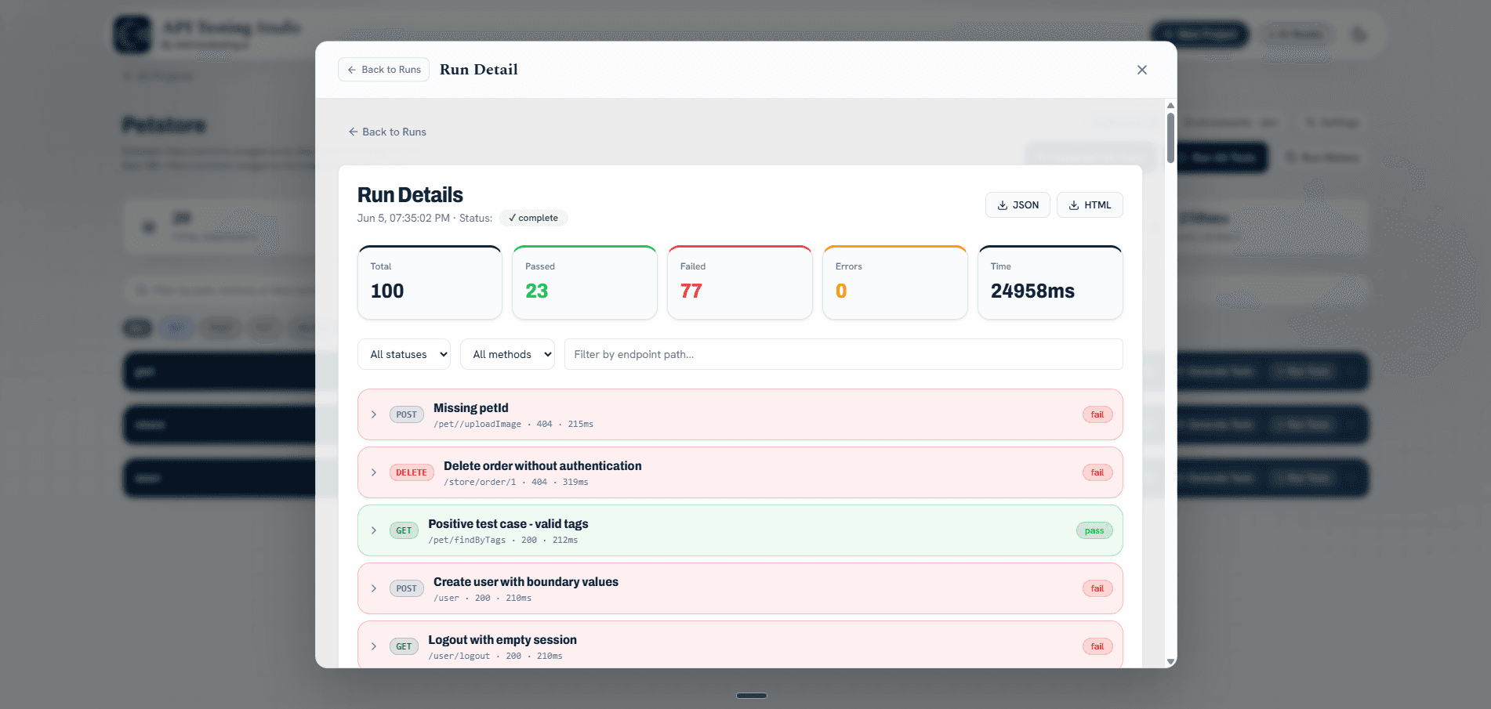The width and height of the screenshot is (1491, 709).
Task: Select the Time 24958ms summary card
Action: (x=1050, y=283)
